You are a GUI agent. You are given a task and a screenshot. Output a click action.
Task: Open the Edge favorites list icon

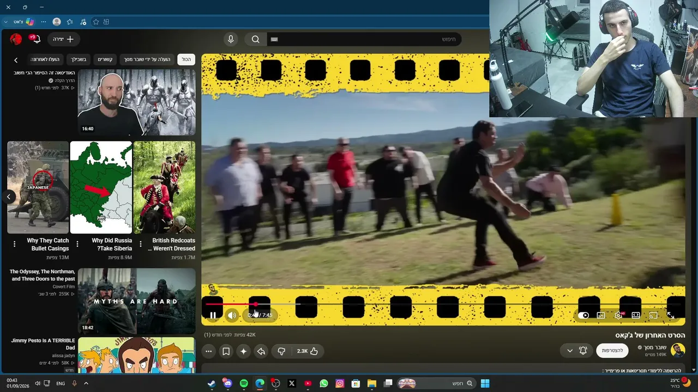coord(70,22)
